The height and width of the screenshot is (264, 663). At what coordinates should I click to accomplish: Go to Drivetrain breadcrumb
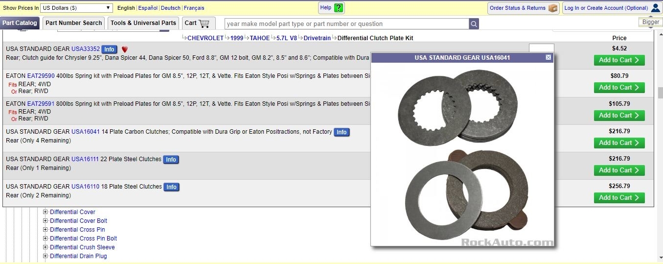[x=317, y=38]
